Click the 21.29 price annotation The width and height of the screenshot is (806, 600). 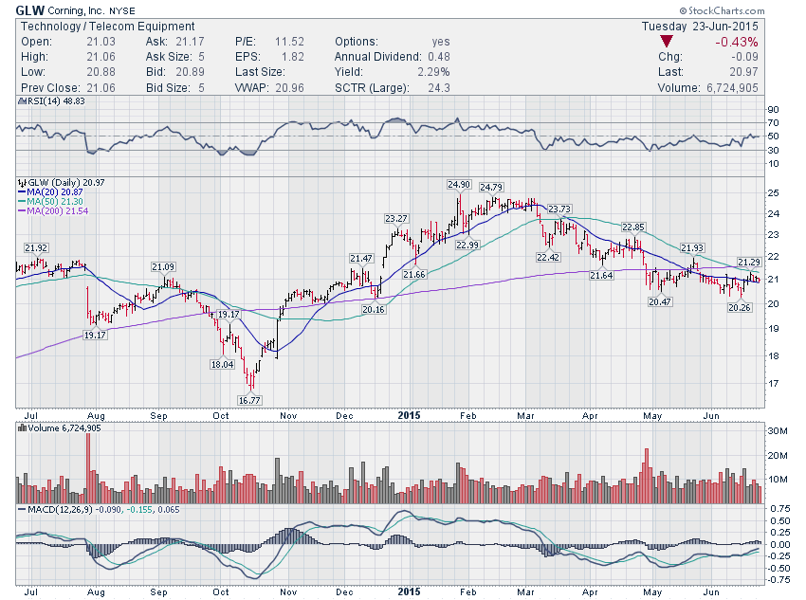[x=749, y=262]
